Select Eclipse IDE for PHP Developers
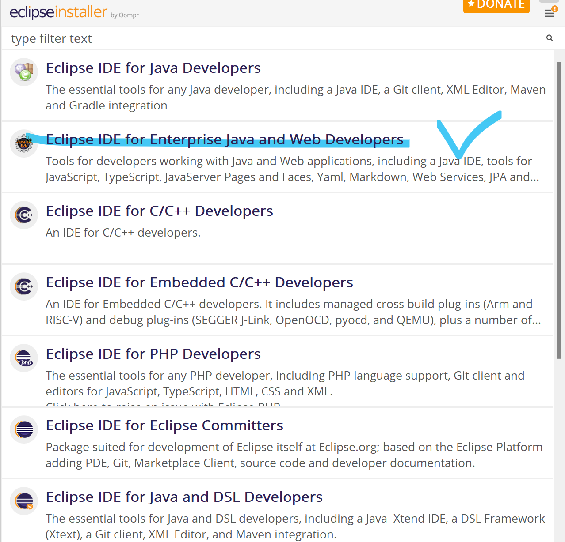Screen dimensions: 565x542 pyautogui.click(x=153, y=354)
